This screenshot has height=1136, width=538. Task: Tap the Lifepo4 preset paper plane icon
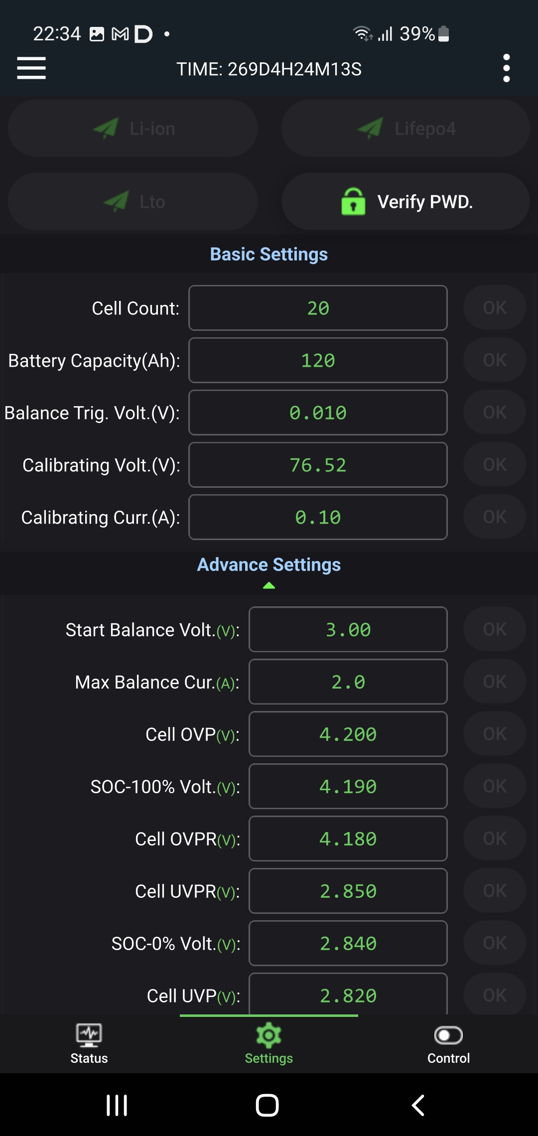(x=370, y=129)
